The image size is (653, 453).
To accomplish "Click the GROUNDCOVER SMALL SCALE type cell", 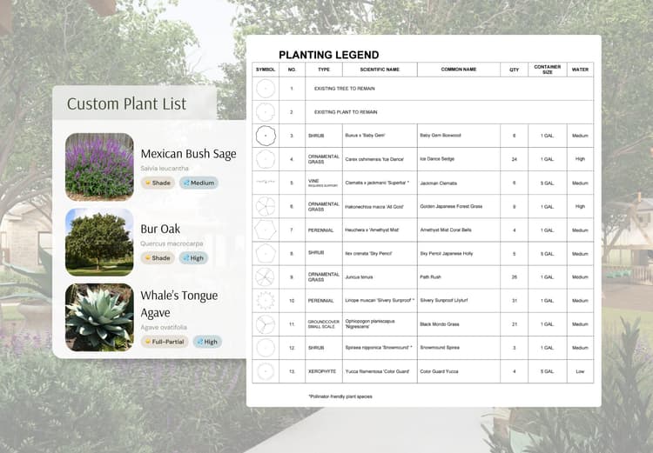I will pyautogui.click(x=324, y=324).
